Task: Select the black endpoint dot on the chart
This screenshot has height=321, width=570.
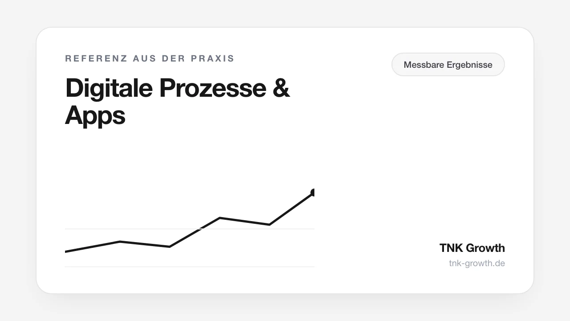Action: coord(313,193)
